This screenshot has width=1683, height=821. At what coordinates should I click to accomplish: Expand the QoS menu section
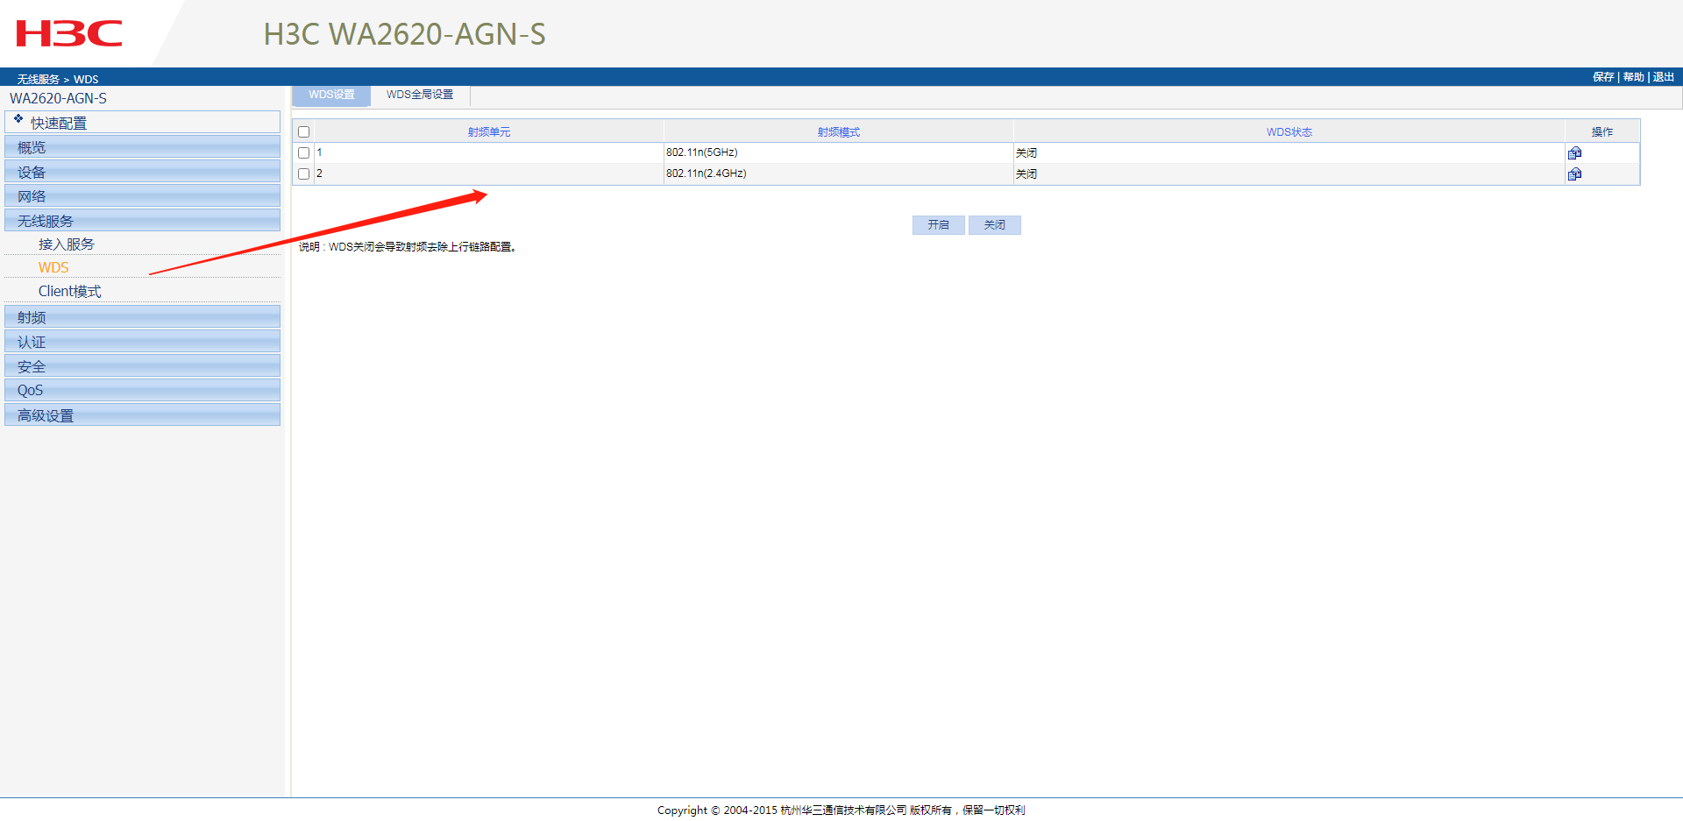(x=142, y=390)
